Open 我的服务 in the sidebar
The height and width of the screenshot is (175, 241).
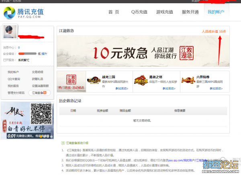click(x=13, y=86)
